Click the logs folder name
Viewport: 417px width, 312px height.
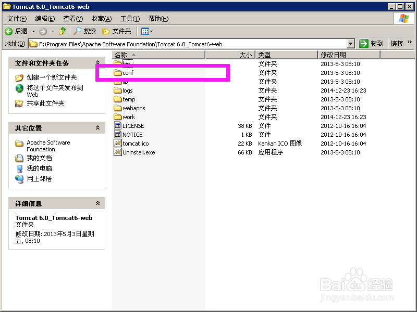pyautogui.click(x=127, y=90)
